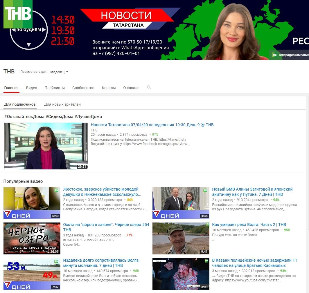
Task: Open the Волга 53 м. 49 м. thumbnail
Action: click(x=32, y=274)
